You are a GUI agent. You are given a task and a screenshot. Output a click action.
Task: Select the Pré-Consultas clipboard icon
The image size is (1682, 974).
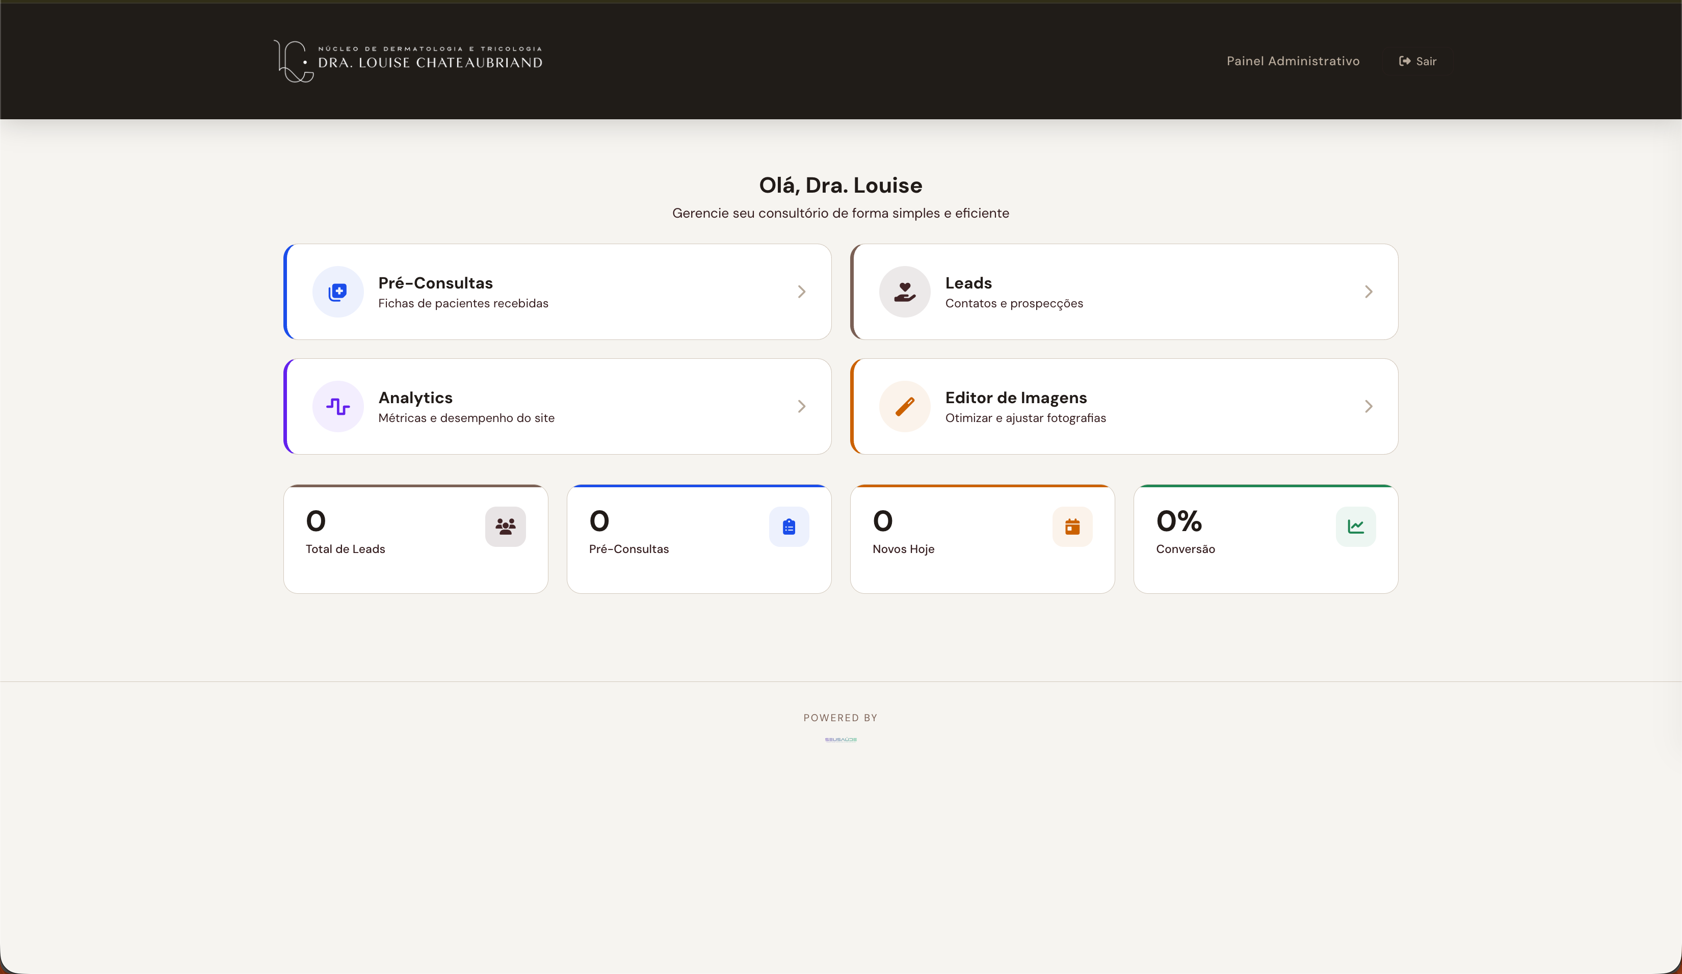point(789,527)
